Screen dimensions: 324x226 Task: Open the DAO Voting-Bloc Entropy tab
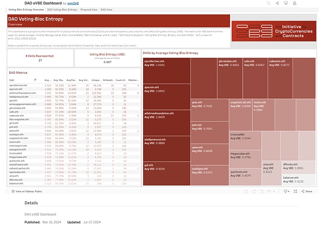(62, 10)
